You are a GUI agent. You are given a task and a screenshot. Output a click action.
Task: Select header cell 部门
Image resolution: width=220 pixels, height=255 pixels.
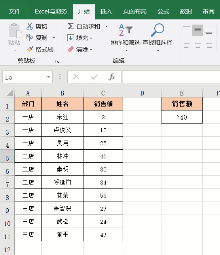28,104
